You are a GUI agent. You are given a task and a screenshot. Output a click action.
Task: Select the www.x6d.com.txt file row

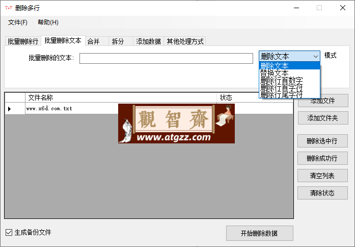pos(149,108)
